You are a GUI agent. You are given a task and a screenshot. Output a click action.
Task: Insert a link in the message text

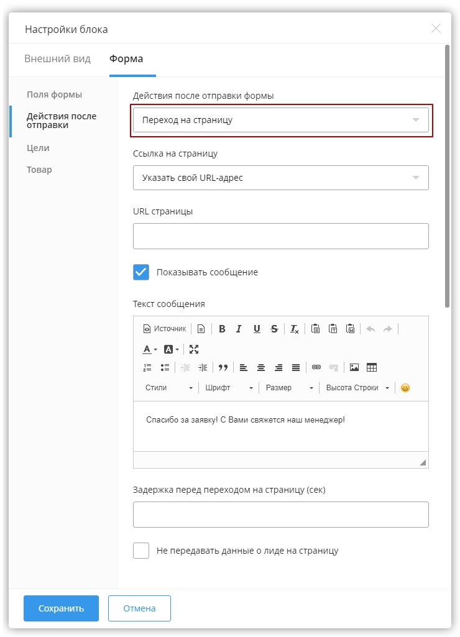click(316, 367)
